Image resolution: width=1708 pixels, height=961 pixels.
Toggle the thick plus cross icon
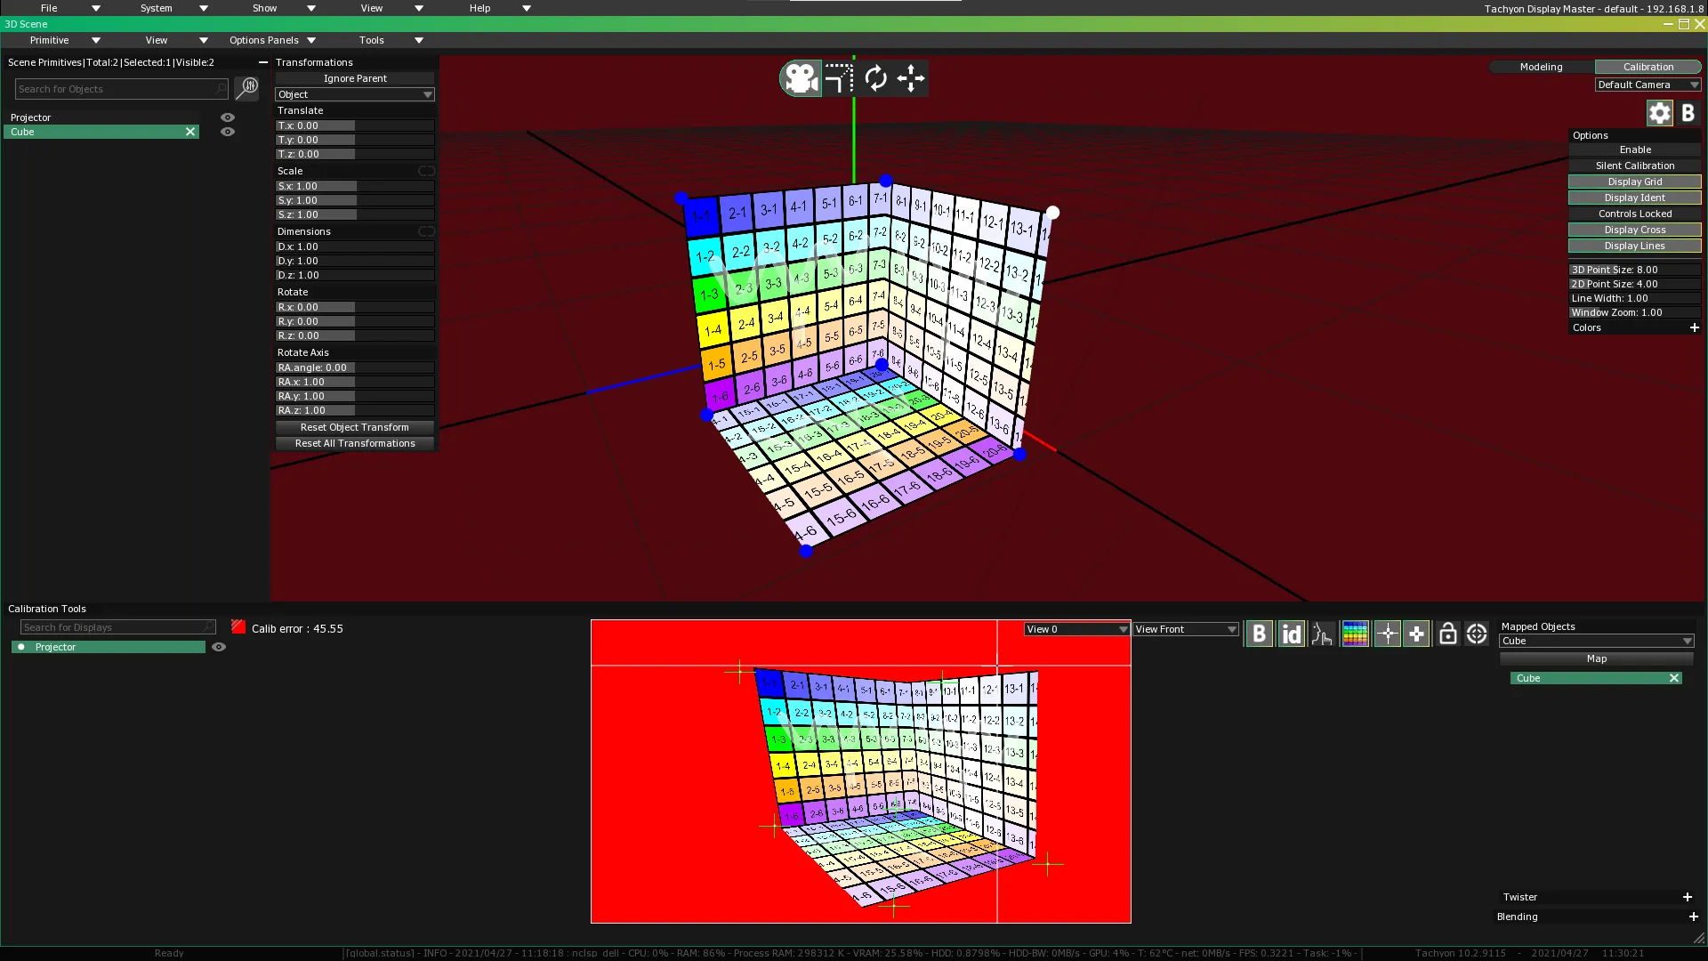(1417, 634)
